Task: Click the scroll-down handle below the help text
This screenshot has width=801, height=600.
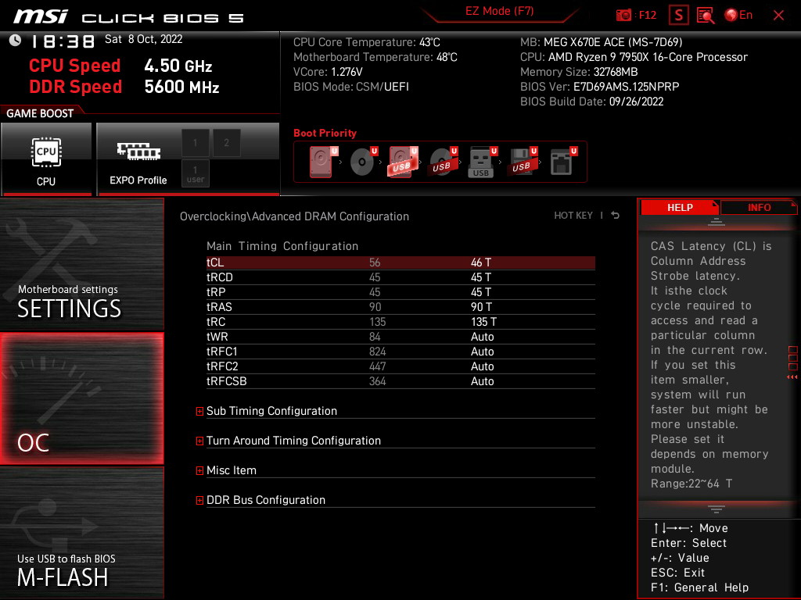Action: pos(717,509)
